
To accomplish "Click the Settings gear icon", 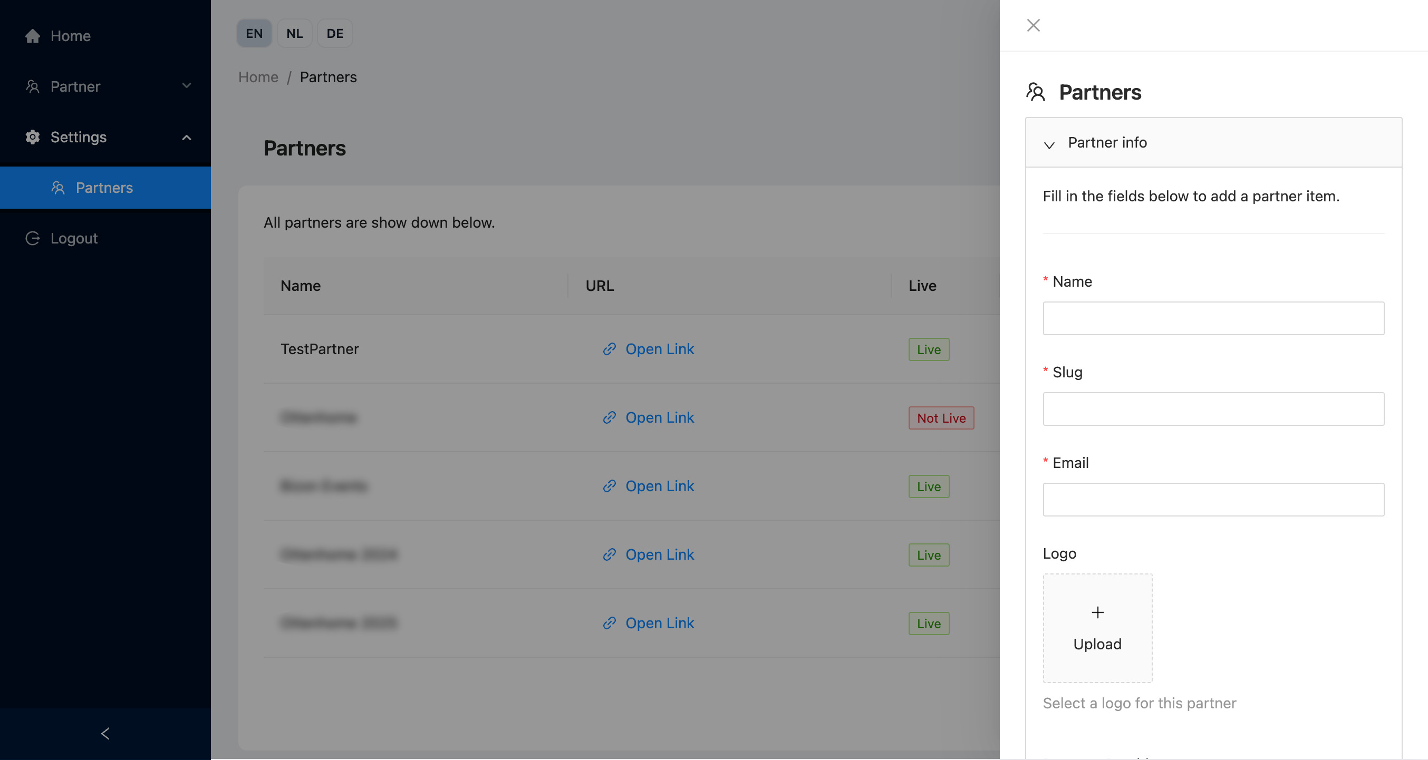I will tap(33, 137).
